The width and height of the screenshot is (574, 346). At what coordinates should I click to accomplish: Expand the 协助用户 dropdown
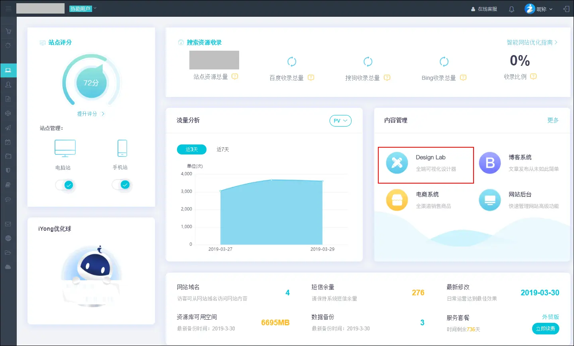[x=83, y=9]
